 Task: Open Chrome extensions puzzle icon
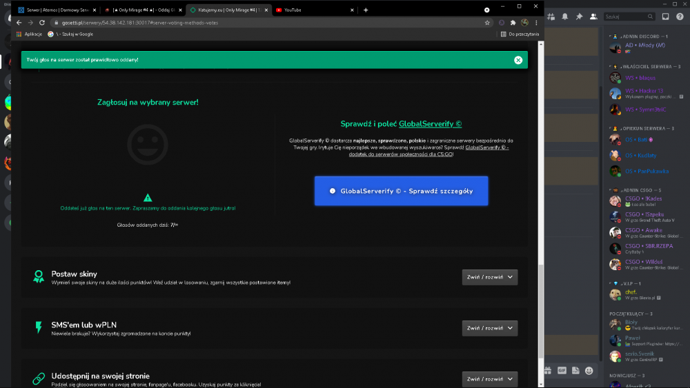click(513, 23)
